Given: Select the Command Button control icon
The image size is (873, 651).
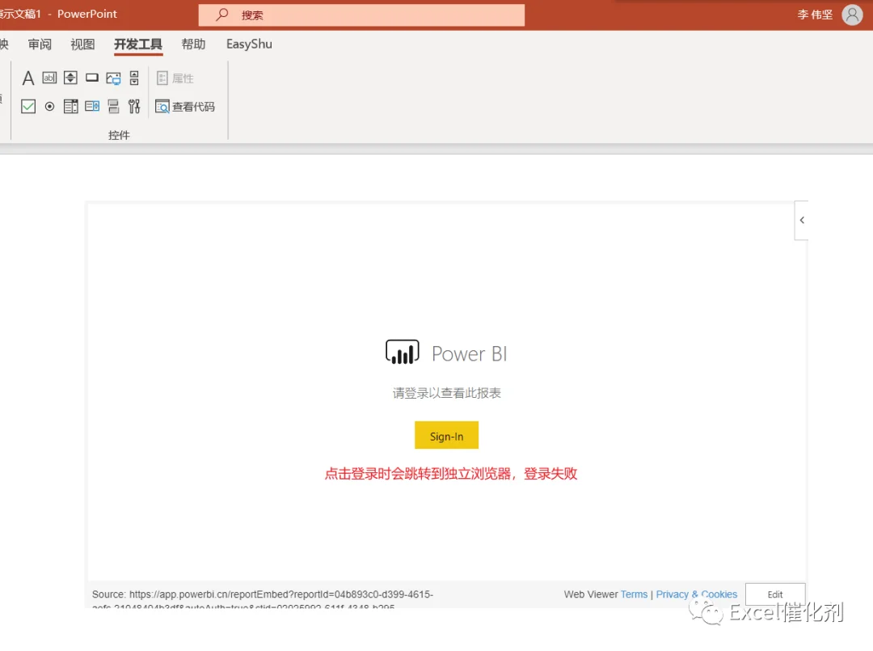Looking at the screenshot, I should 92,78.
